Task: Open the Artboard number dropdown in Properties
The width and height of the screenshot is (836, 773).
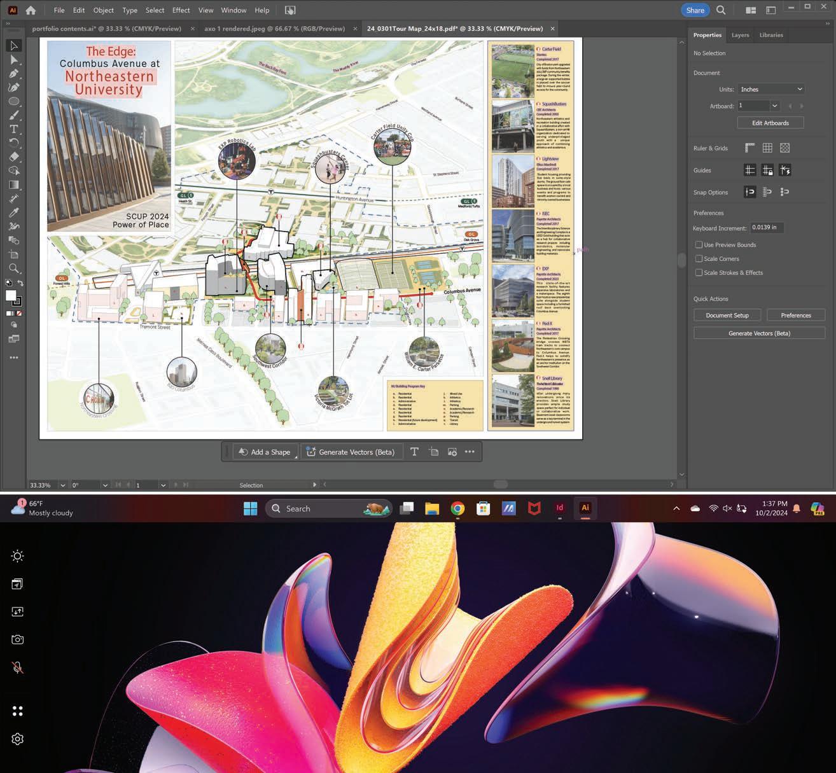Action: click(x=774, y=106)
